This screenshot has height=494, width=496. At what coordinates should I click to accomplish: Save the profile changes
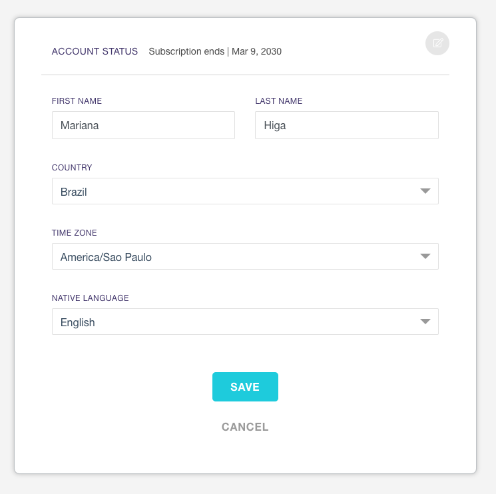[x=245, y=387]
